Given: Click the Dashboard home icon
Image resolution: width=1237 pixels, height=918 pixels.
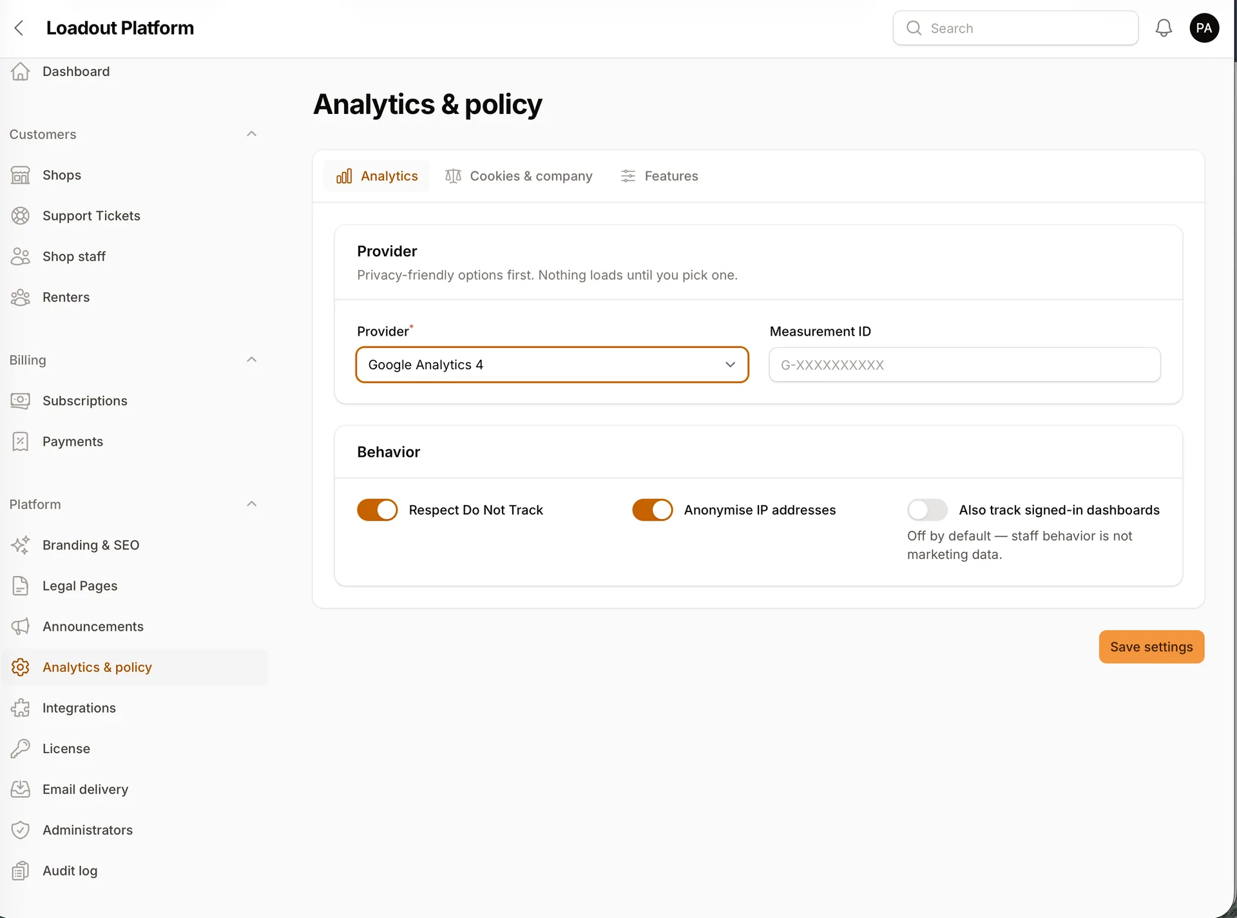Looking at the screenshot, I should click(21, 72).
